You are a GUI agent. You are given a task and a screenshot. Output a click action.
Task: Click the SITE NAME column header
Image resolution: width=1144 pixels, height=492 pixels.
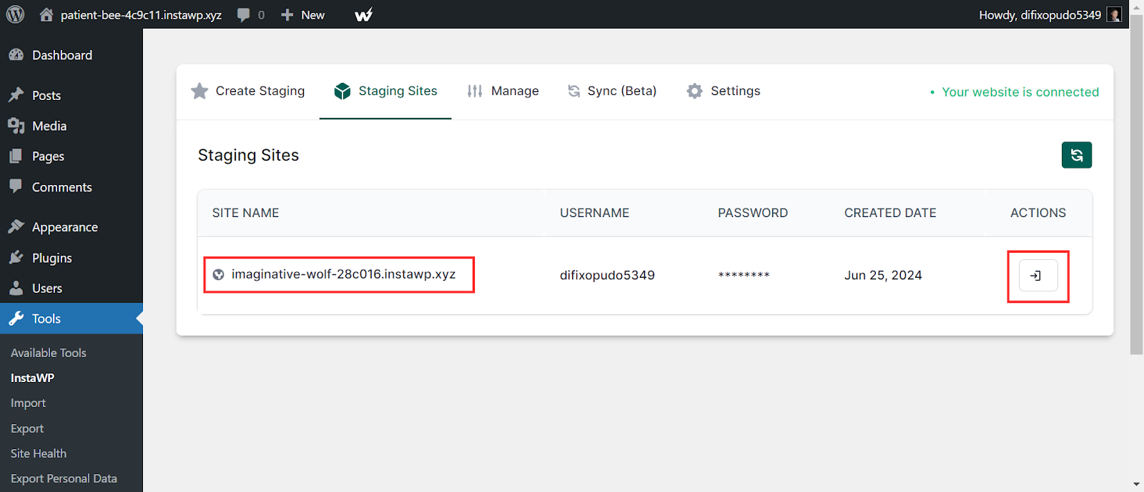pos(245,213)
